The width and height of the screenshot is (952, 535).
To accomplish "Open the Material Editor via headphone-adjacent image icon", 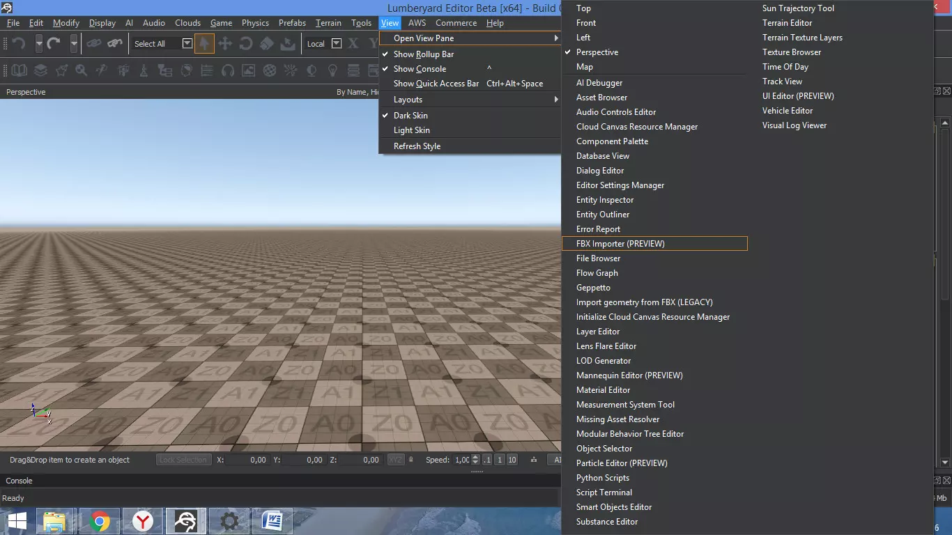I will point(248,70).
